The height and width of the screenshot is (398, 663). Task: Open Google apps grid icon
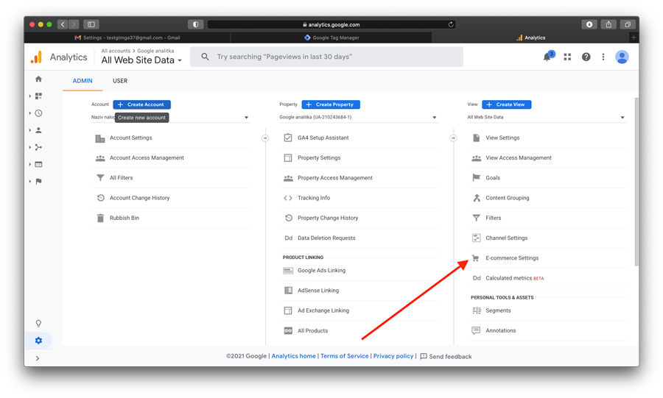(567, 57)
